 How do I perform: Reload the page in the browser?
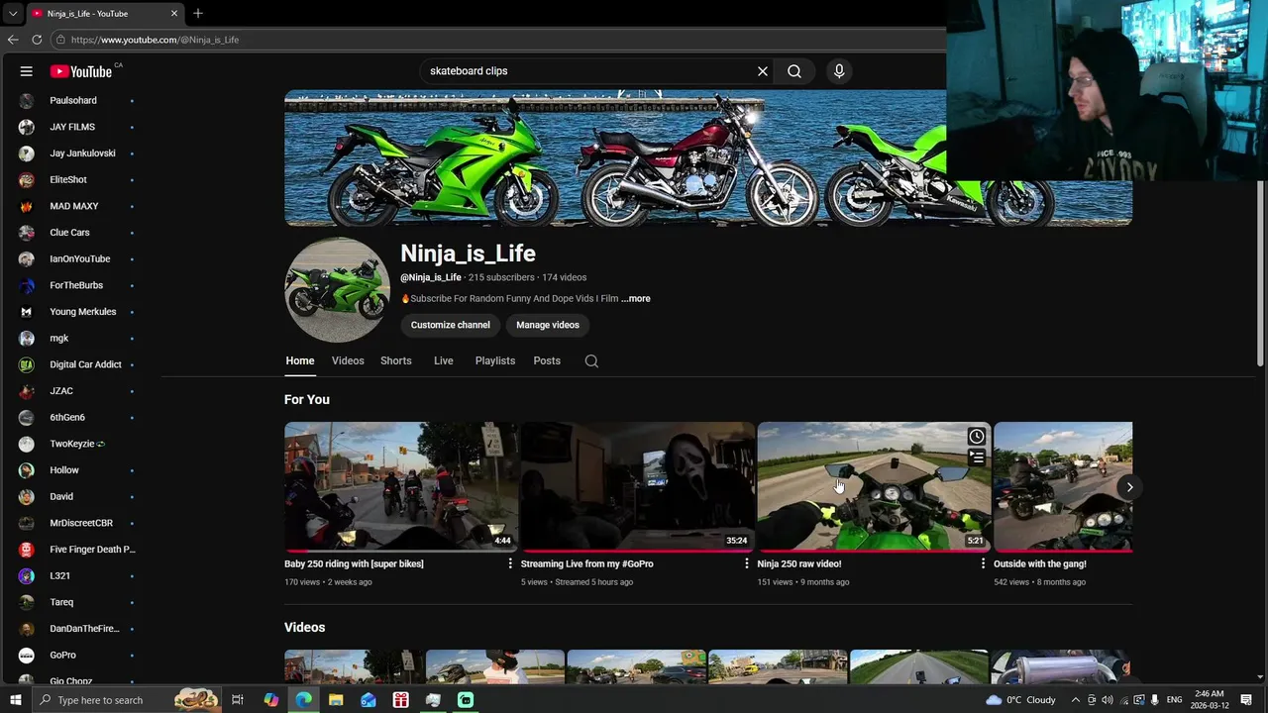point(37,40)
